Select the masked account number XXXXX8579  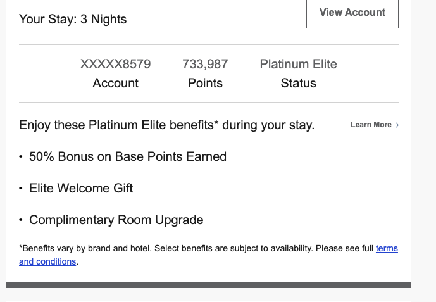click(x=115, y=64)
